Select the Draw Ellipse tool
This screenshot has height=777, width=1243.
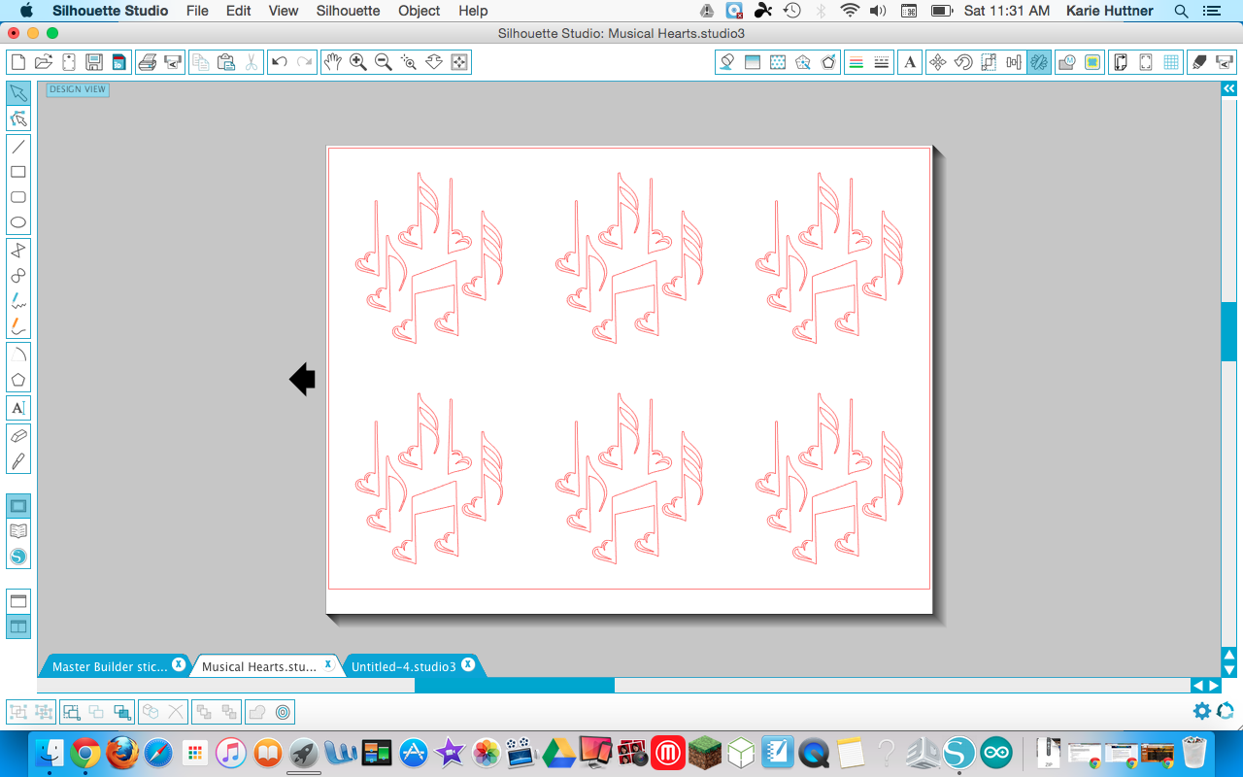tap(17, 222)
